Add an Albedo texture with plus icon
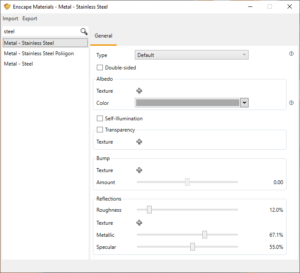This screenshot has height=273, width=300. (x=139, y=91)
